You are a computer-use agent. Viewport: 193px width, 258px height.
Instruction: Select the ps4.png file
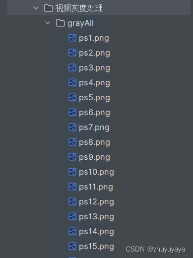94,83
